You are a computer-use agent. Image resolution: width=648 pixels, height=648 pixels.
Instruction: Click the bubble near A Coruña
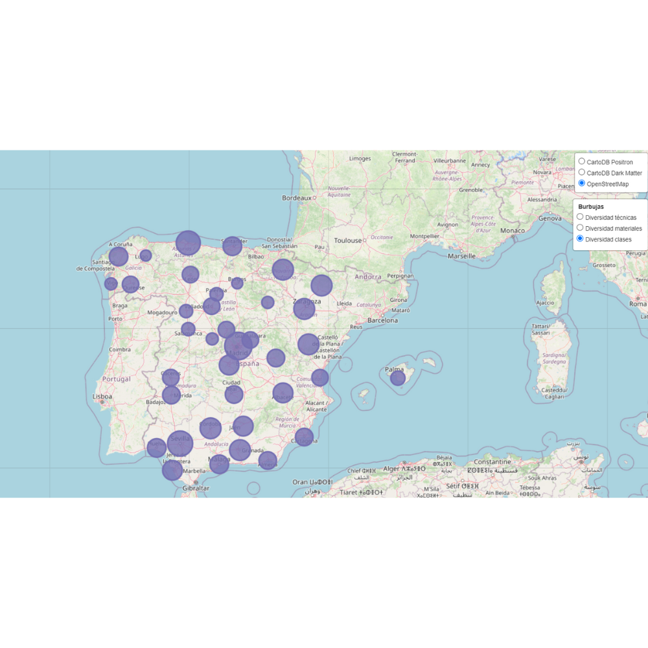[119, 257]
